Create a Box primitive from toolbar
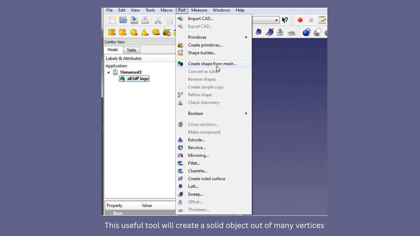 point(112,32)
